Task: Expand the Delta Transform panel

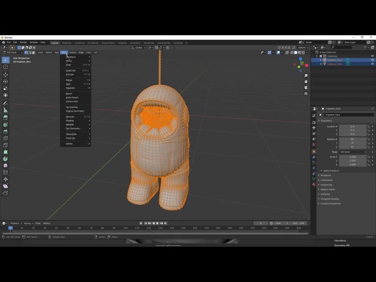Action: pos(330,171)
